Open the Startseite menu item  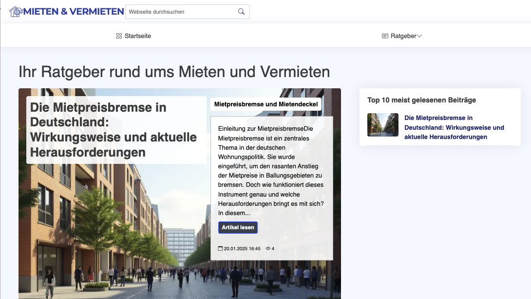pyautogui.click(x=138, y=36)
